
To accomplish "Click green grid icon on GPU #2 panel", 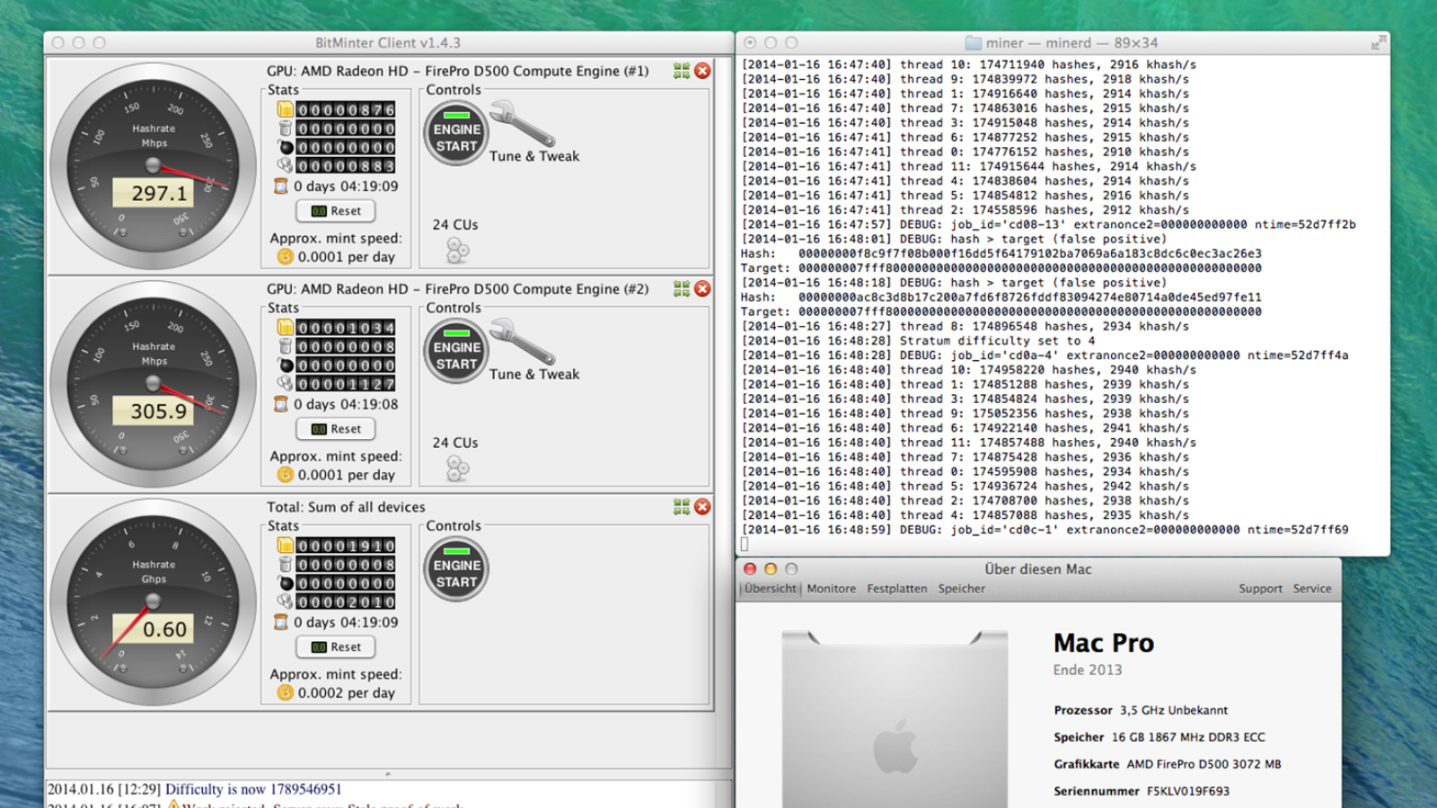I will pos(682,289).
